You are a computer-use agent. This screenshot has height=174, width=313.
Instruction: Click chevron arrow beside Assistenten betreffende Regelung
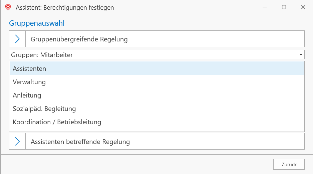pyautogui.click(x=17, y=141)
